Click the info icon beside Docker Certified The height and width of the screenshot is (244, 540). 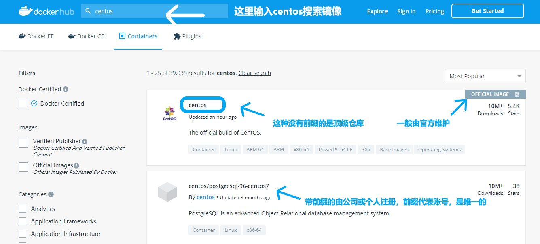pos(66,89)
